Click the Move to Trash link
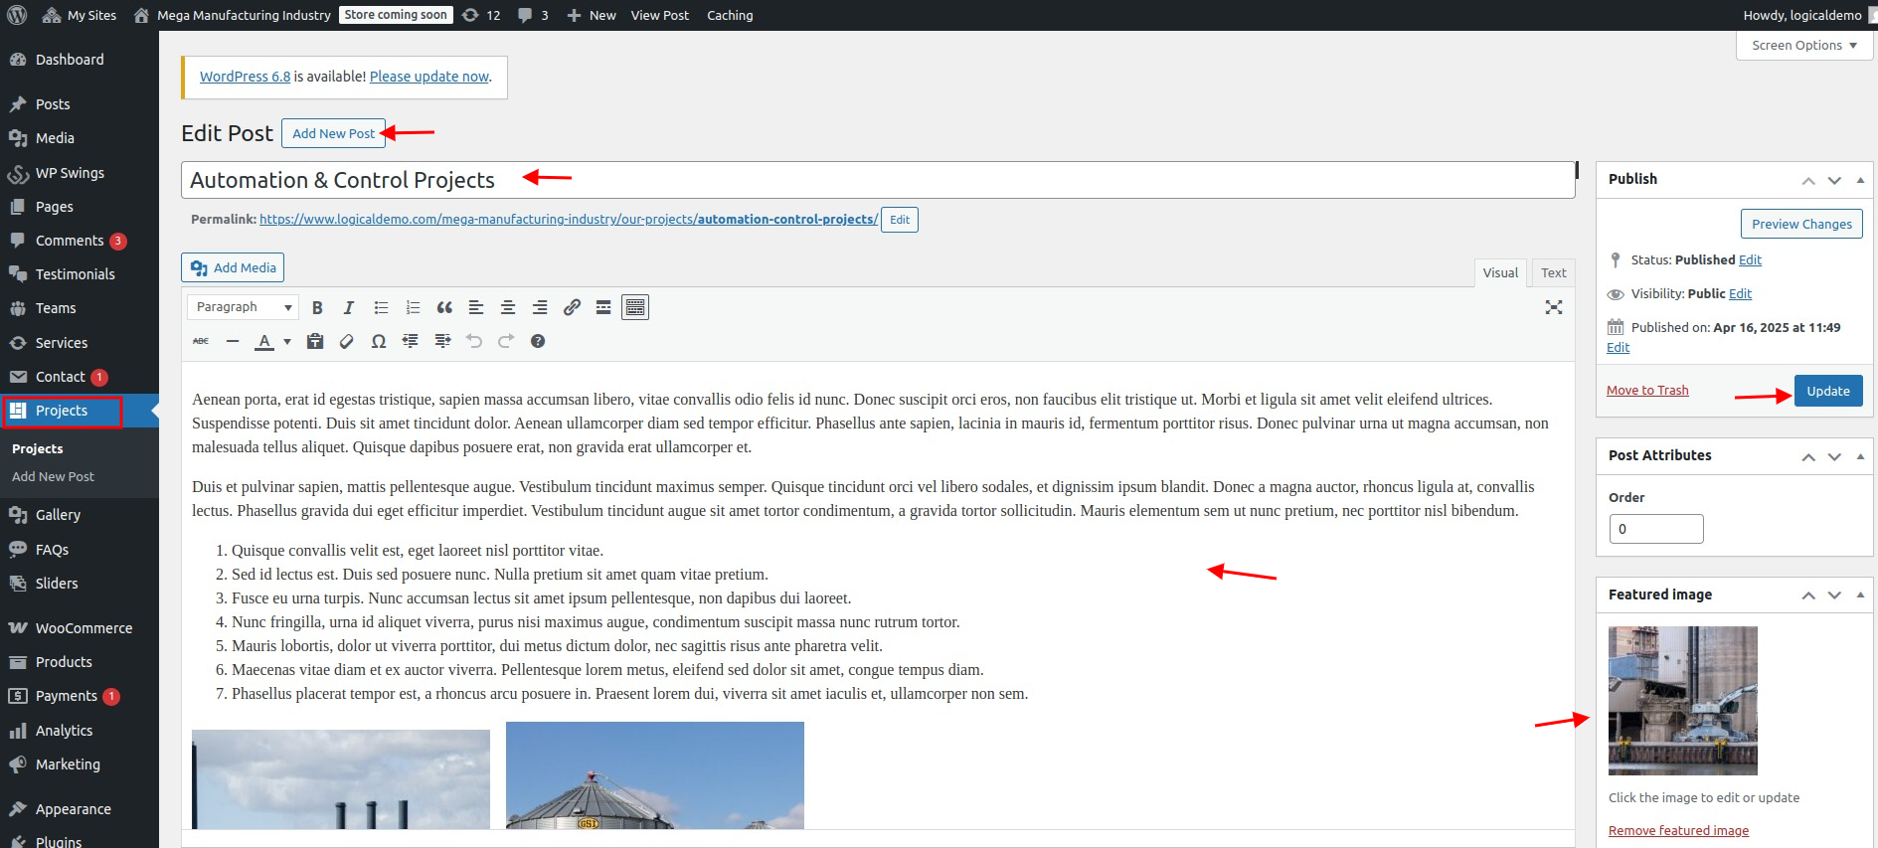1878x848 pixels. pos(1647,391)
